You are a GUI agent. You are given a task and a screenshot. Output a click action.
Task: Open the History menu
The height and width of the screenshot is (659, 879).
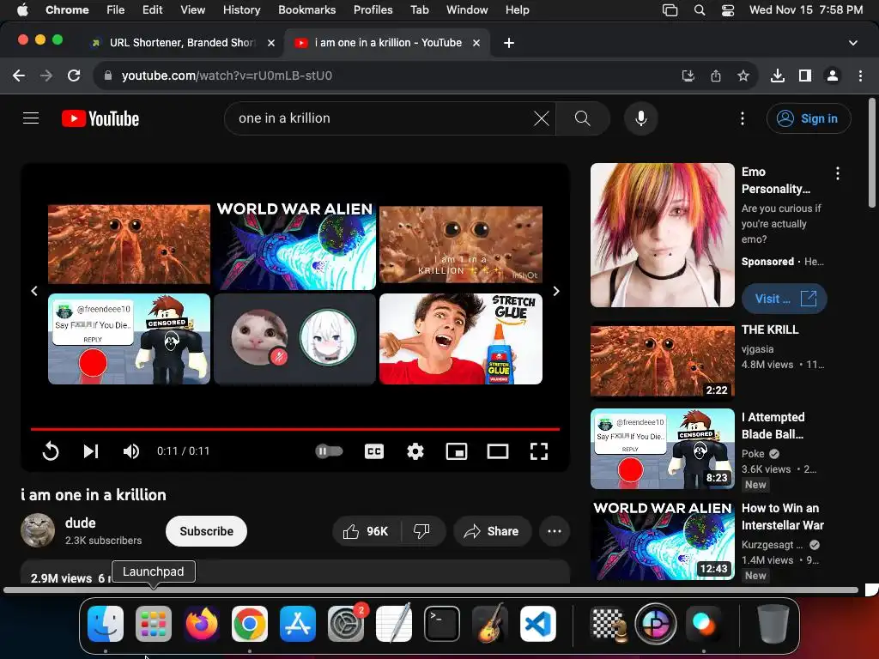241,9
